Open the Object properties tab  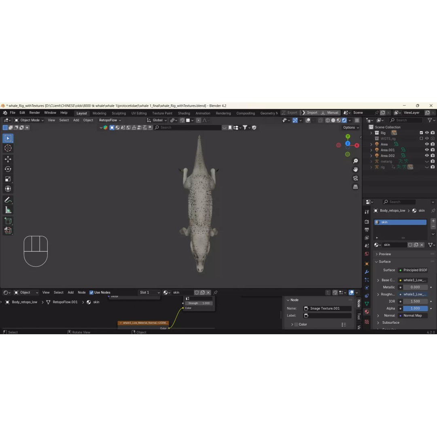(x=367, y=264)
